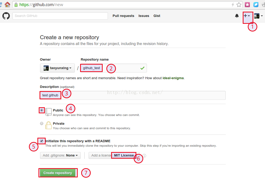Click the Public option label

click(58, 110)
